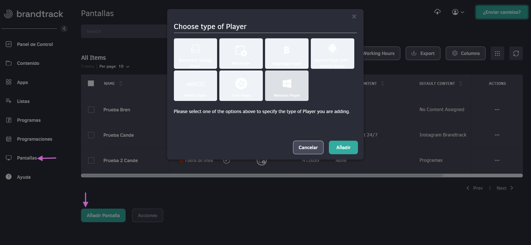The height and width of the screenshot is (245, 531).
Task: Confirm with the Añadir button
Action: click(x=343, y=147)
